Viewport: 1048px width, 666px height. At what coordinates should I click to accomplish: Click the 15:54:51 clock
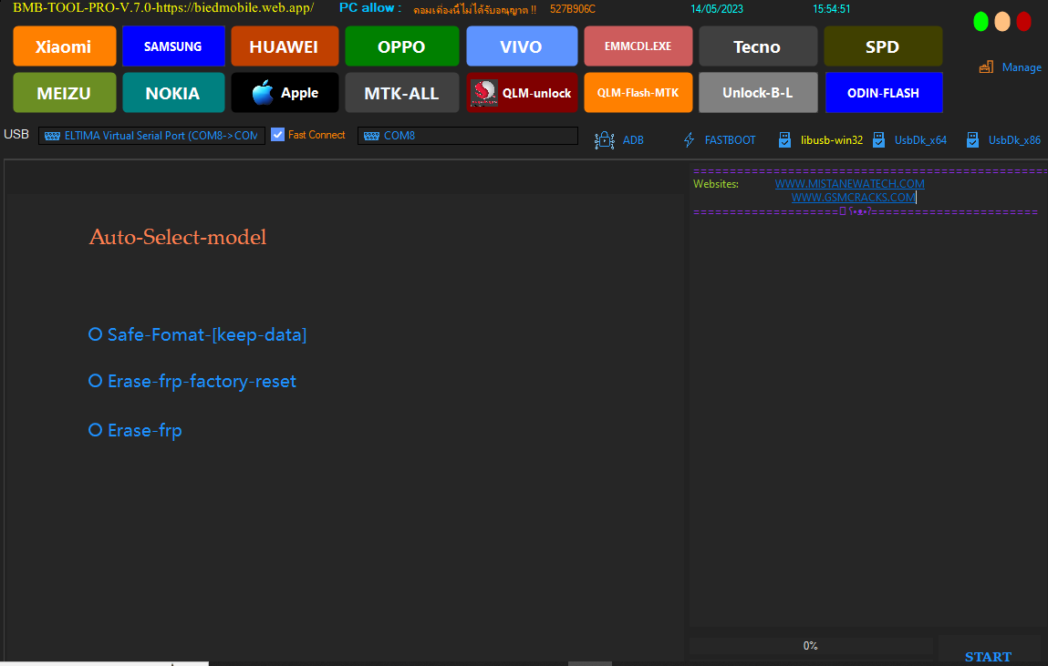coord(832,9)
